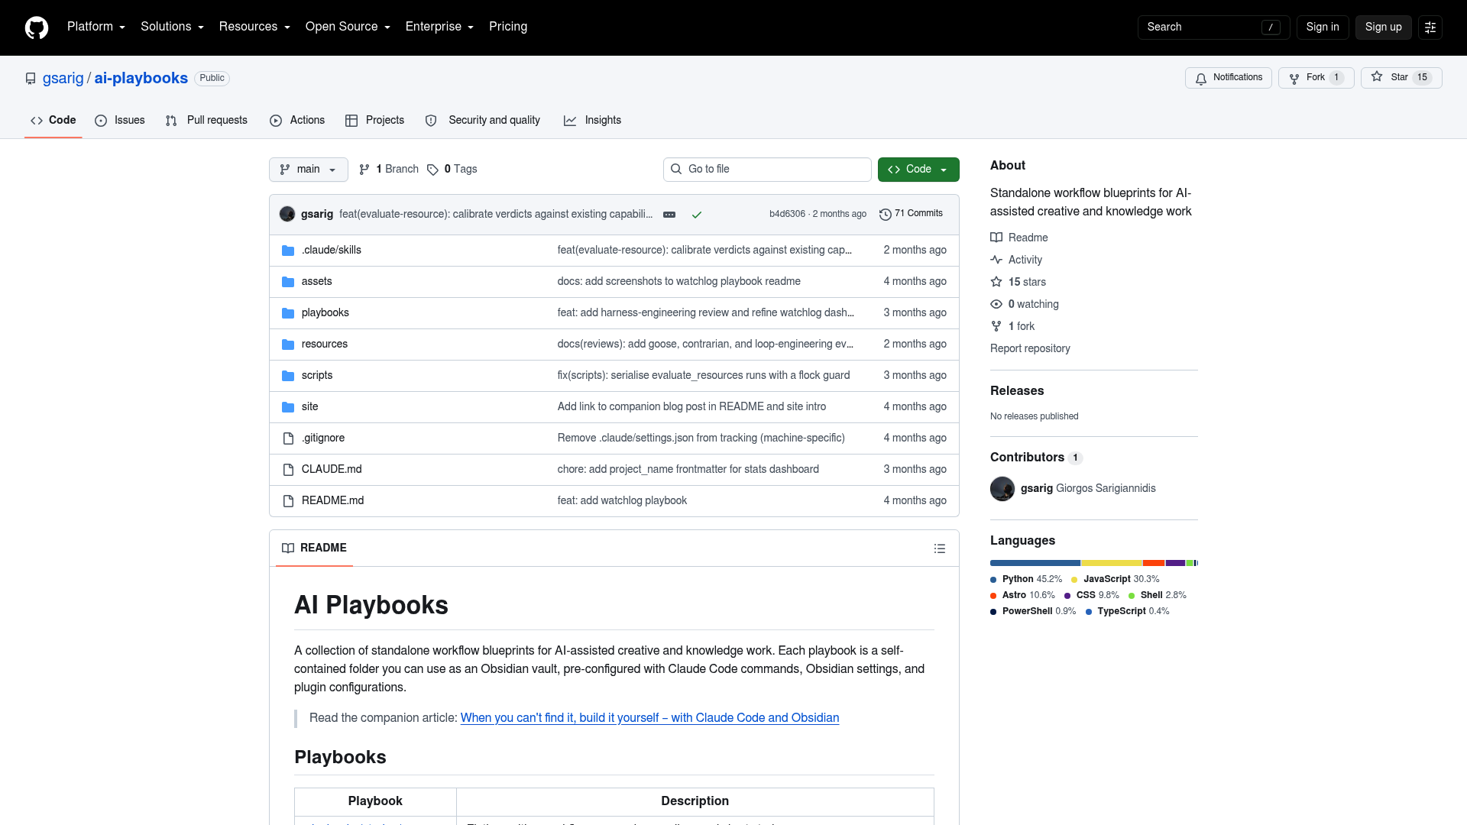Click the GitHub logo icon
This screenshot has width=1467, height=825.
coord(37,27)
